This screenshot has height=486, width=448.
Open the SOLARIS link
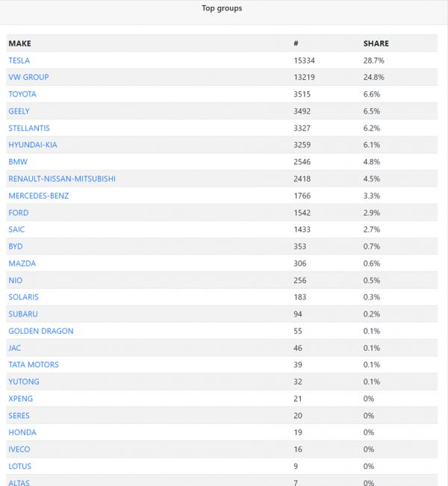23,297
